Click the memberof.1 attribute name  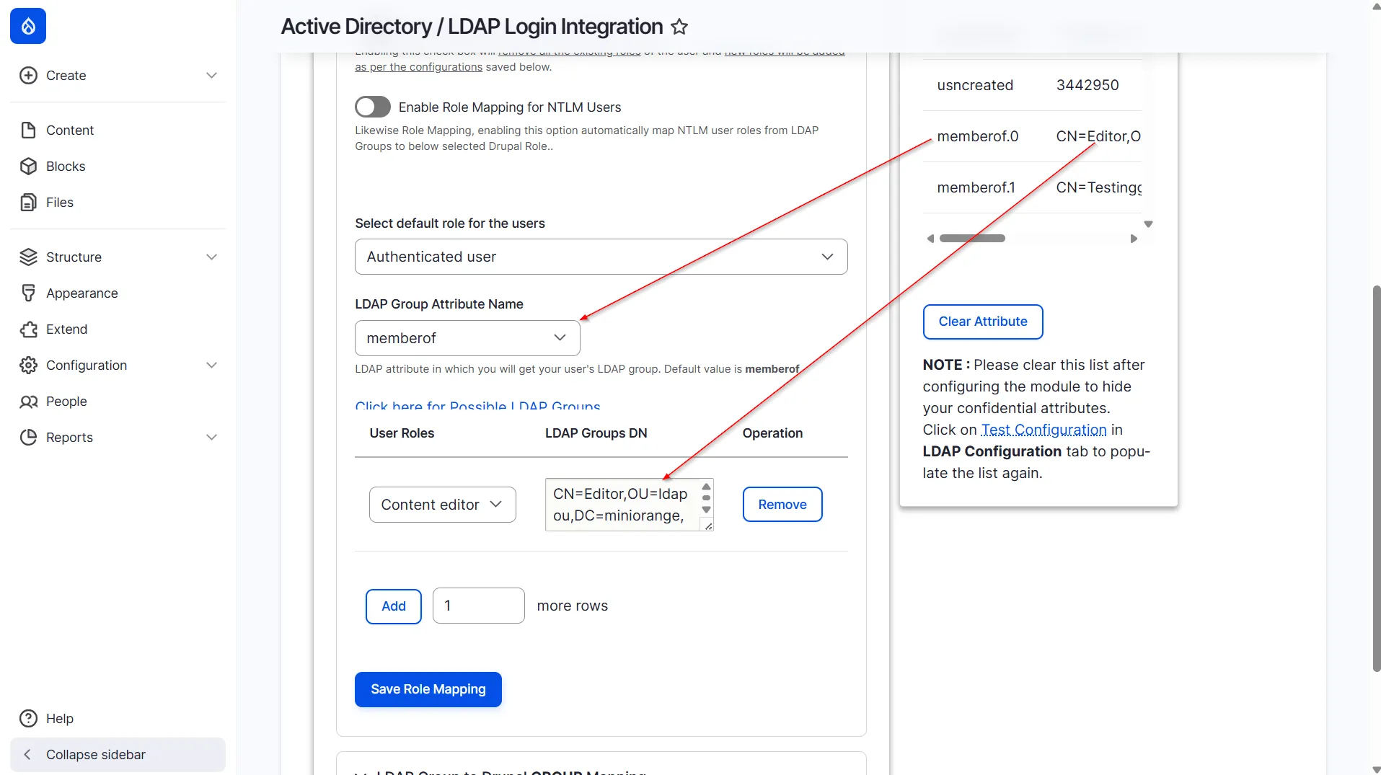click(976, 187)
